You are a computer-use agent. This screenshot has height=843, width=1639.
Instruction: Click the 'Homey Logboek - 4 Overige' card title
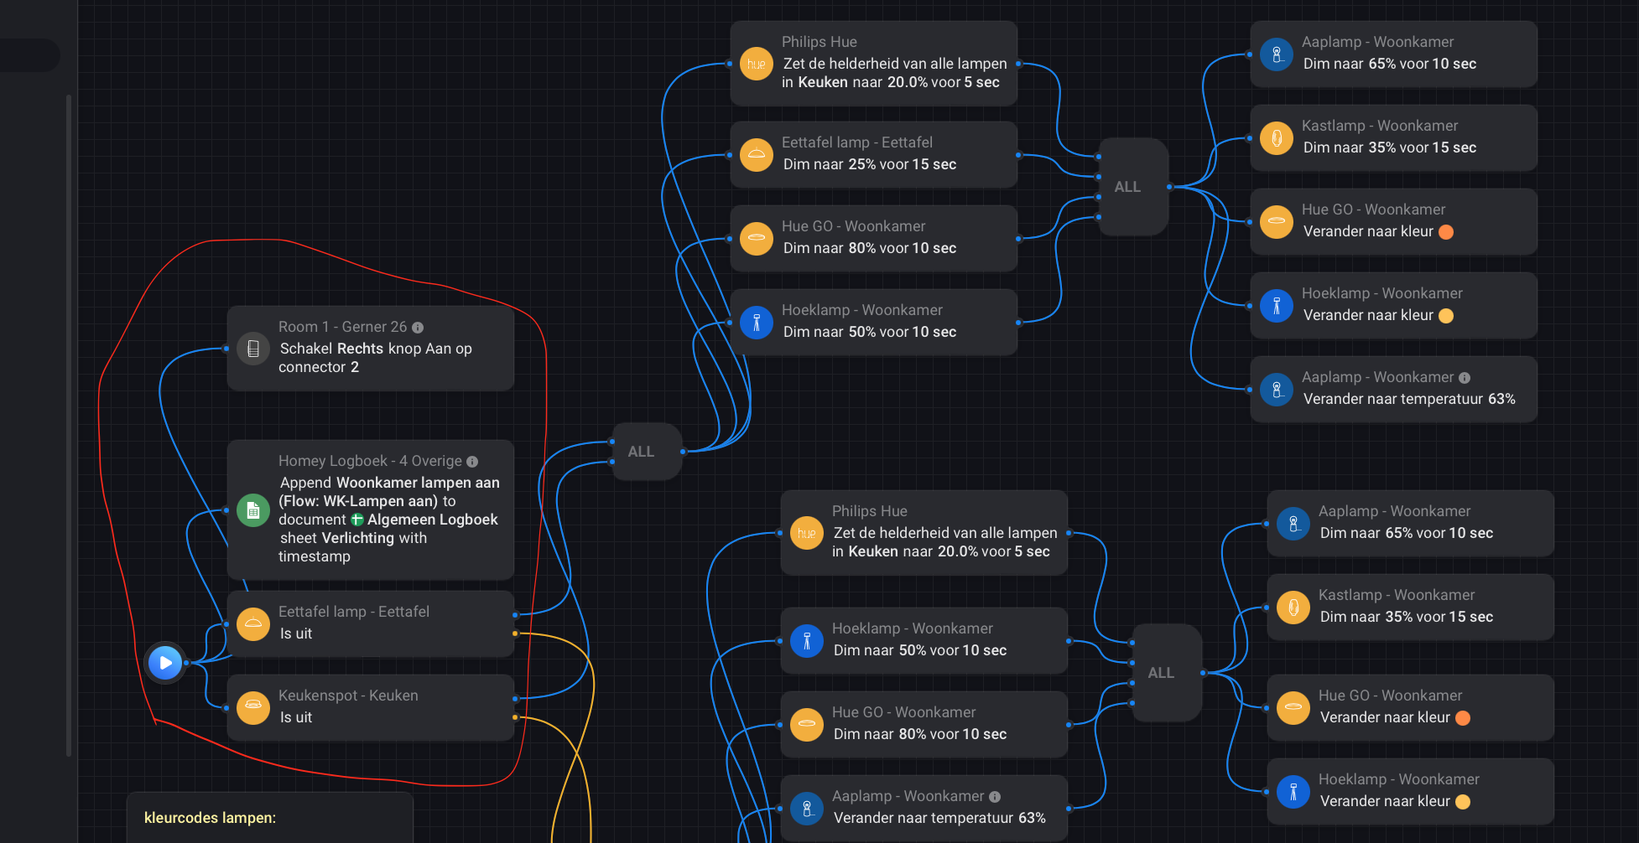(x=370, y=461)
